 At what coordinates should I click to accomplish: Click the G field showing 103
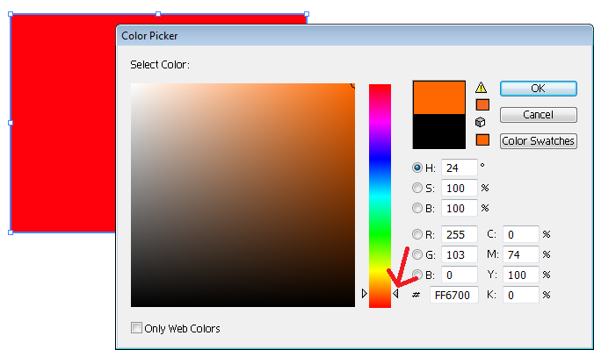click(x=460, y=254)
